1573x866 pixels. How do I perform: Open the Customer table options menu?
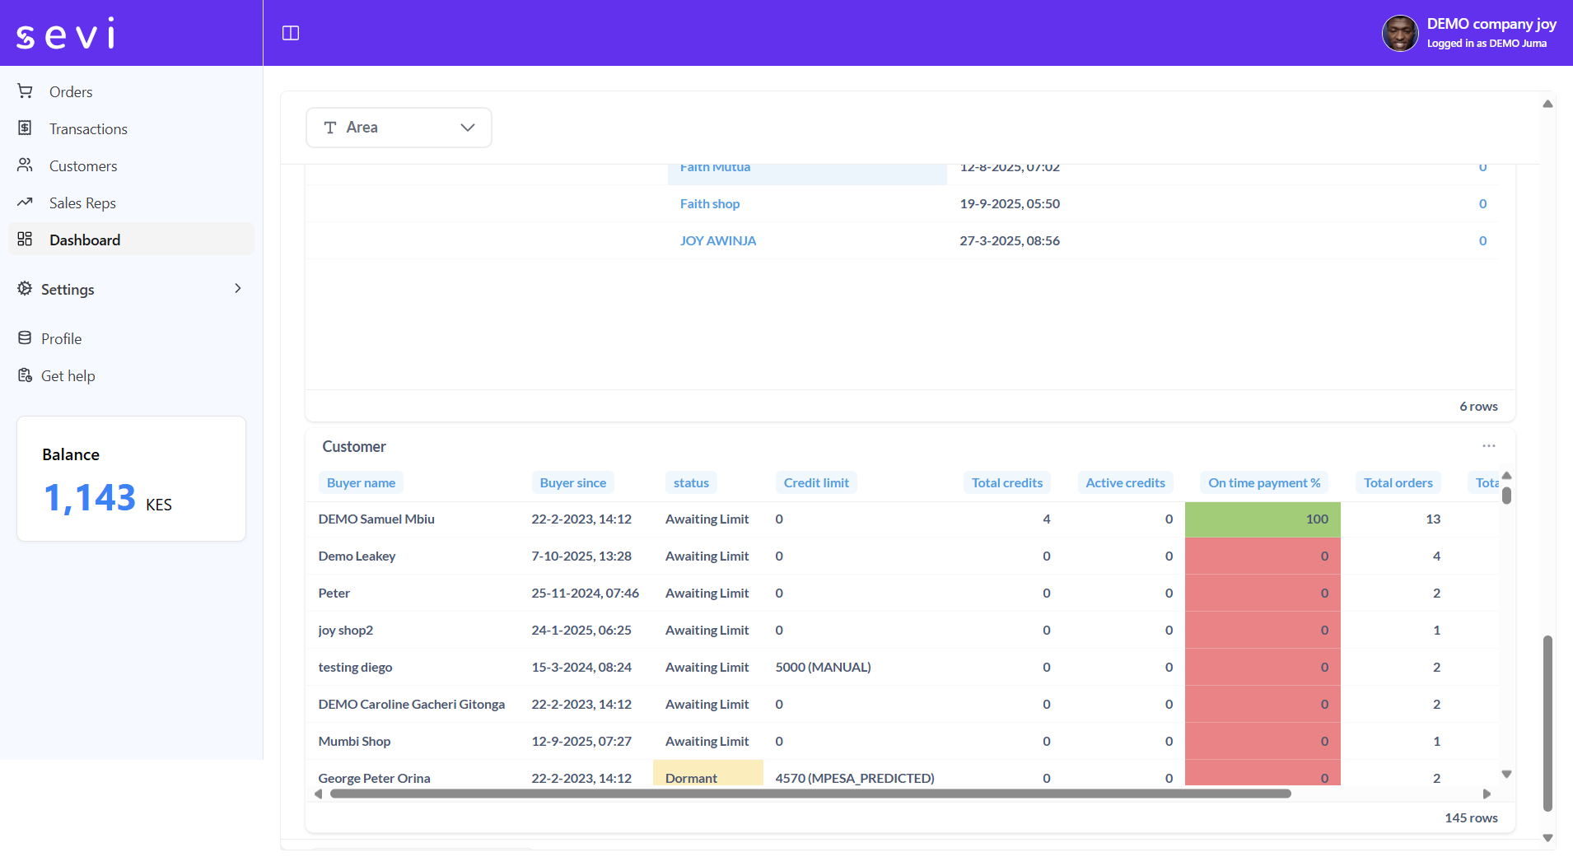(1488, 445)
